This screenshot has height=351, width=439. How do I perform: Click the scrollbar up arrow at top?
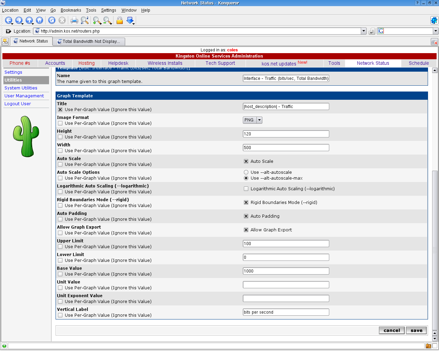click(435, 70)
